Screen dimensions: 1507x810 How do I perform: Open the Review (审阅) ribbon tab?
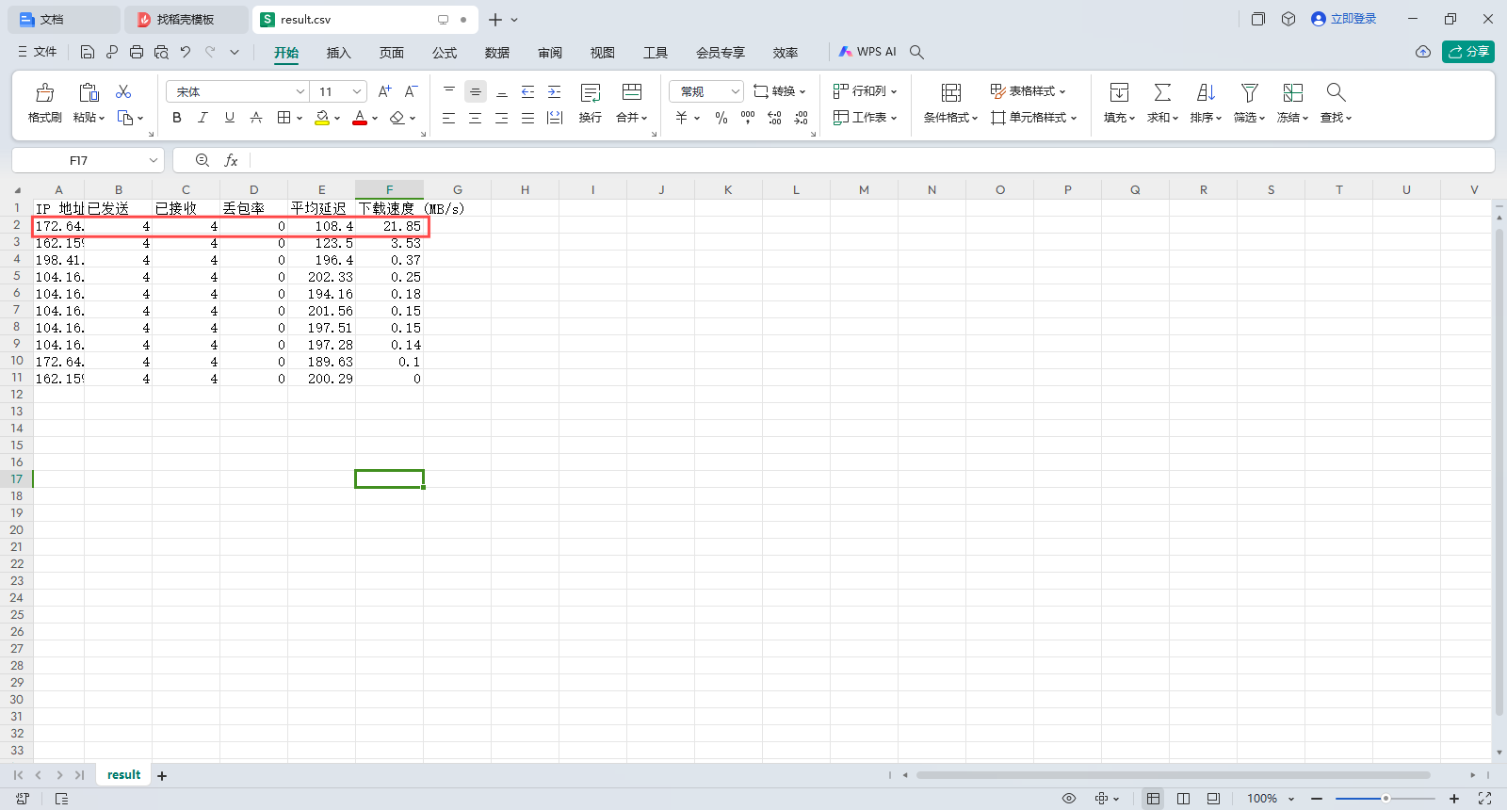point(550,53)
